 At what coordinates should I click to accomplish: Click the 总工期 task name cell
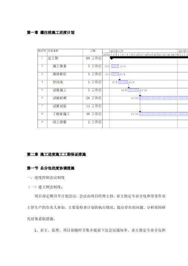53,58
